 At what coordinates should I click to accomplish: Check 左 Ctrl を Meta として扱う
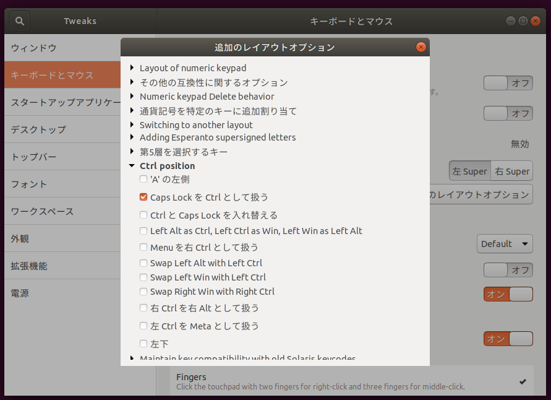click(143, 326)
